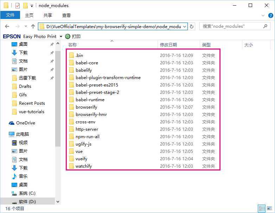Click the Back navigation arrow
The width and height of the screenshot is (275, 213).
7,26
